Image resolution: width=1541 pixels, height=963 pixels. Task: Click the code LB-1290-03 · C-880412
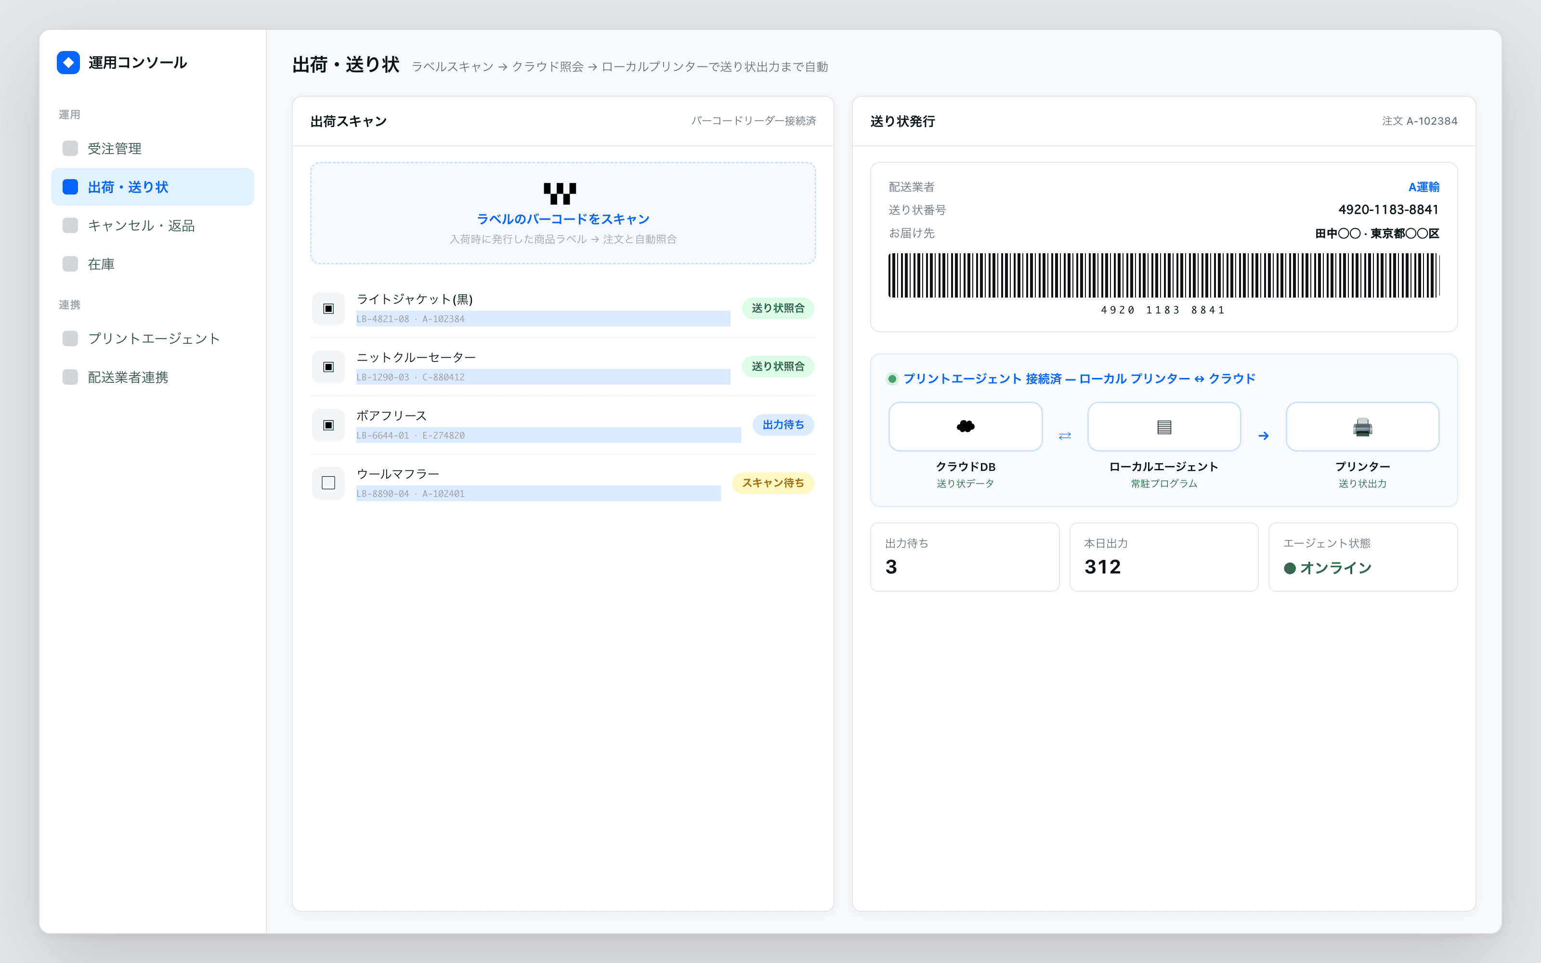pos(411,377)
